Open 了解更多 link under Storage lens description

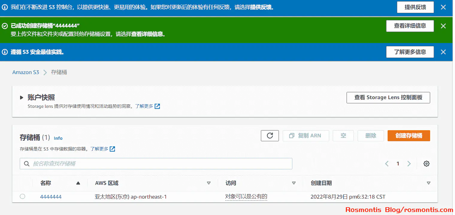click(147, 106)
